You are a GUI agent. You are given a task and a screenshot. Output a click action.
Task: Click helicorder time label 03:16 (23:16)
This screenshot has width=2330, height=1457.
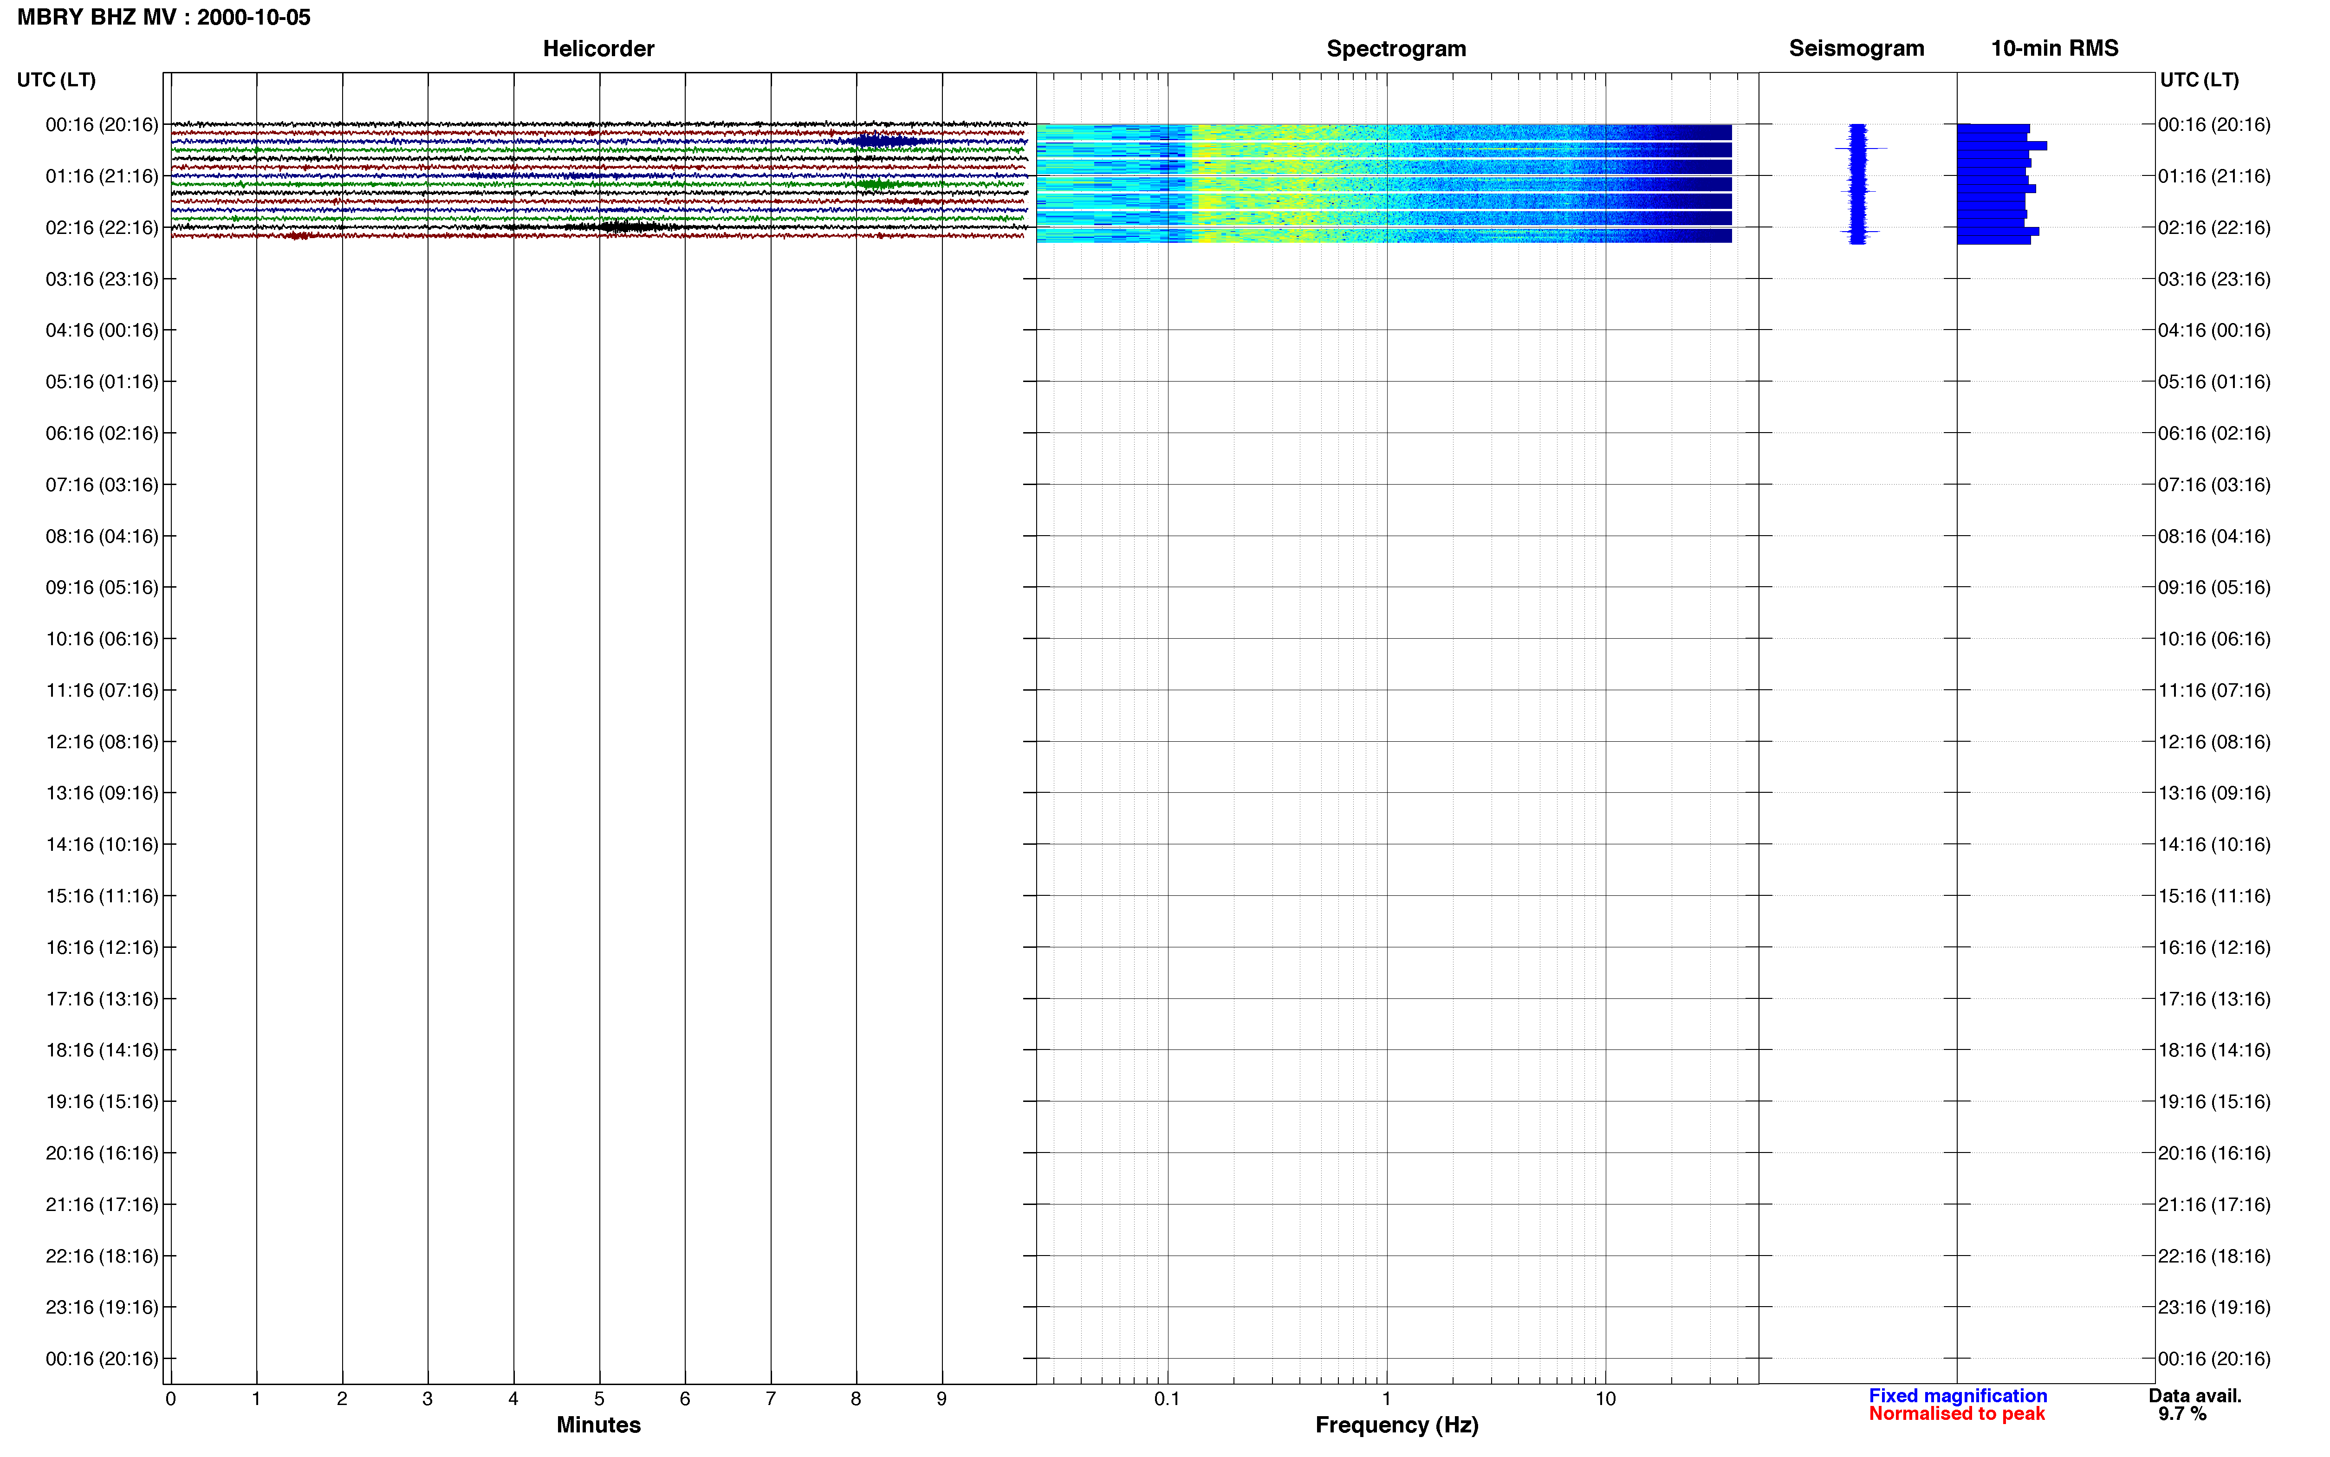coord(102,279)
